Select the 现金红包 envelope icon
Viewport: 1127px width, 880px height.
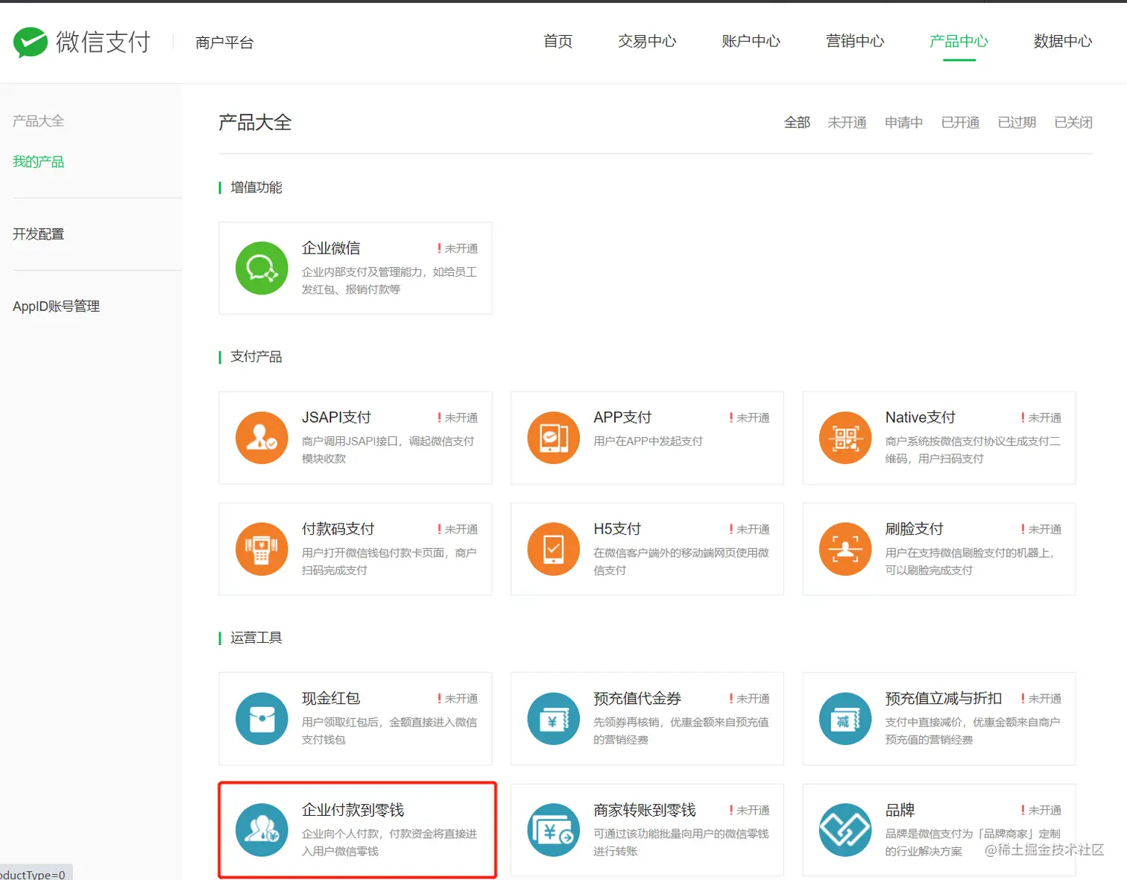tap(262, 719)
